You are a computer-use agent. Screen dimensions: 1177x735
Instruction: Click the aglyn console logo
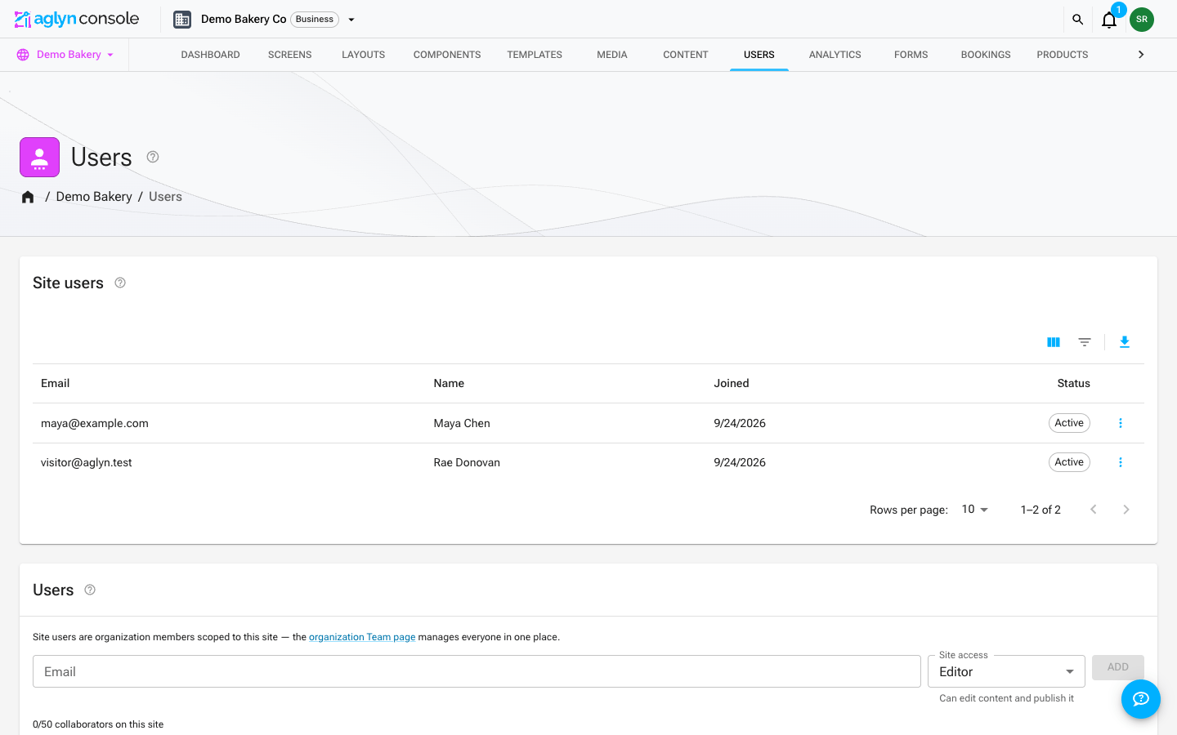[x=77, y=19]
